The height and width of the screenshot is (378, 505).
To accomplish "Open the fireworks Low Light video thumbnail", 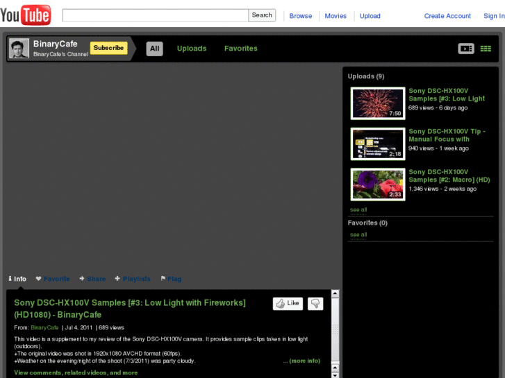I will tap(378, 103).
